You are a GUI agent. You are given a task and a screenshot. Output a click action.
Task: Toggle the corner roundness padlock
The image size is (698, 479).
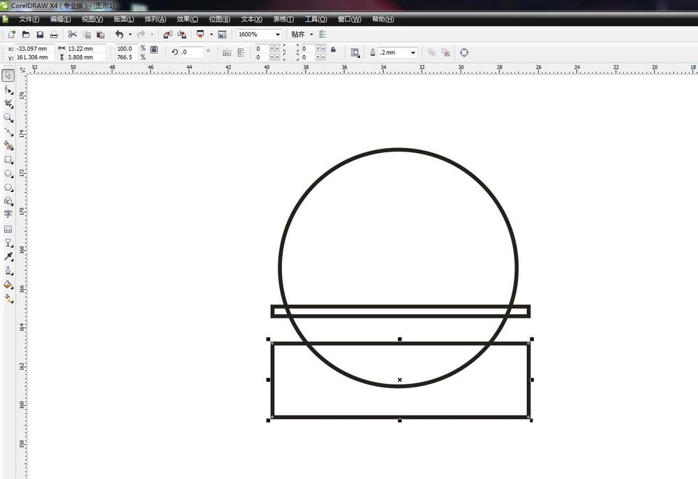pyautogui.click(x=333, y=50)
